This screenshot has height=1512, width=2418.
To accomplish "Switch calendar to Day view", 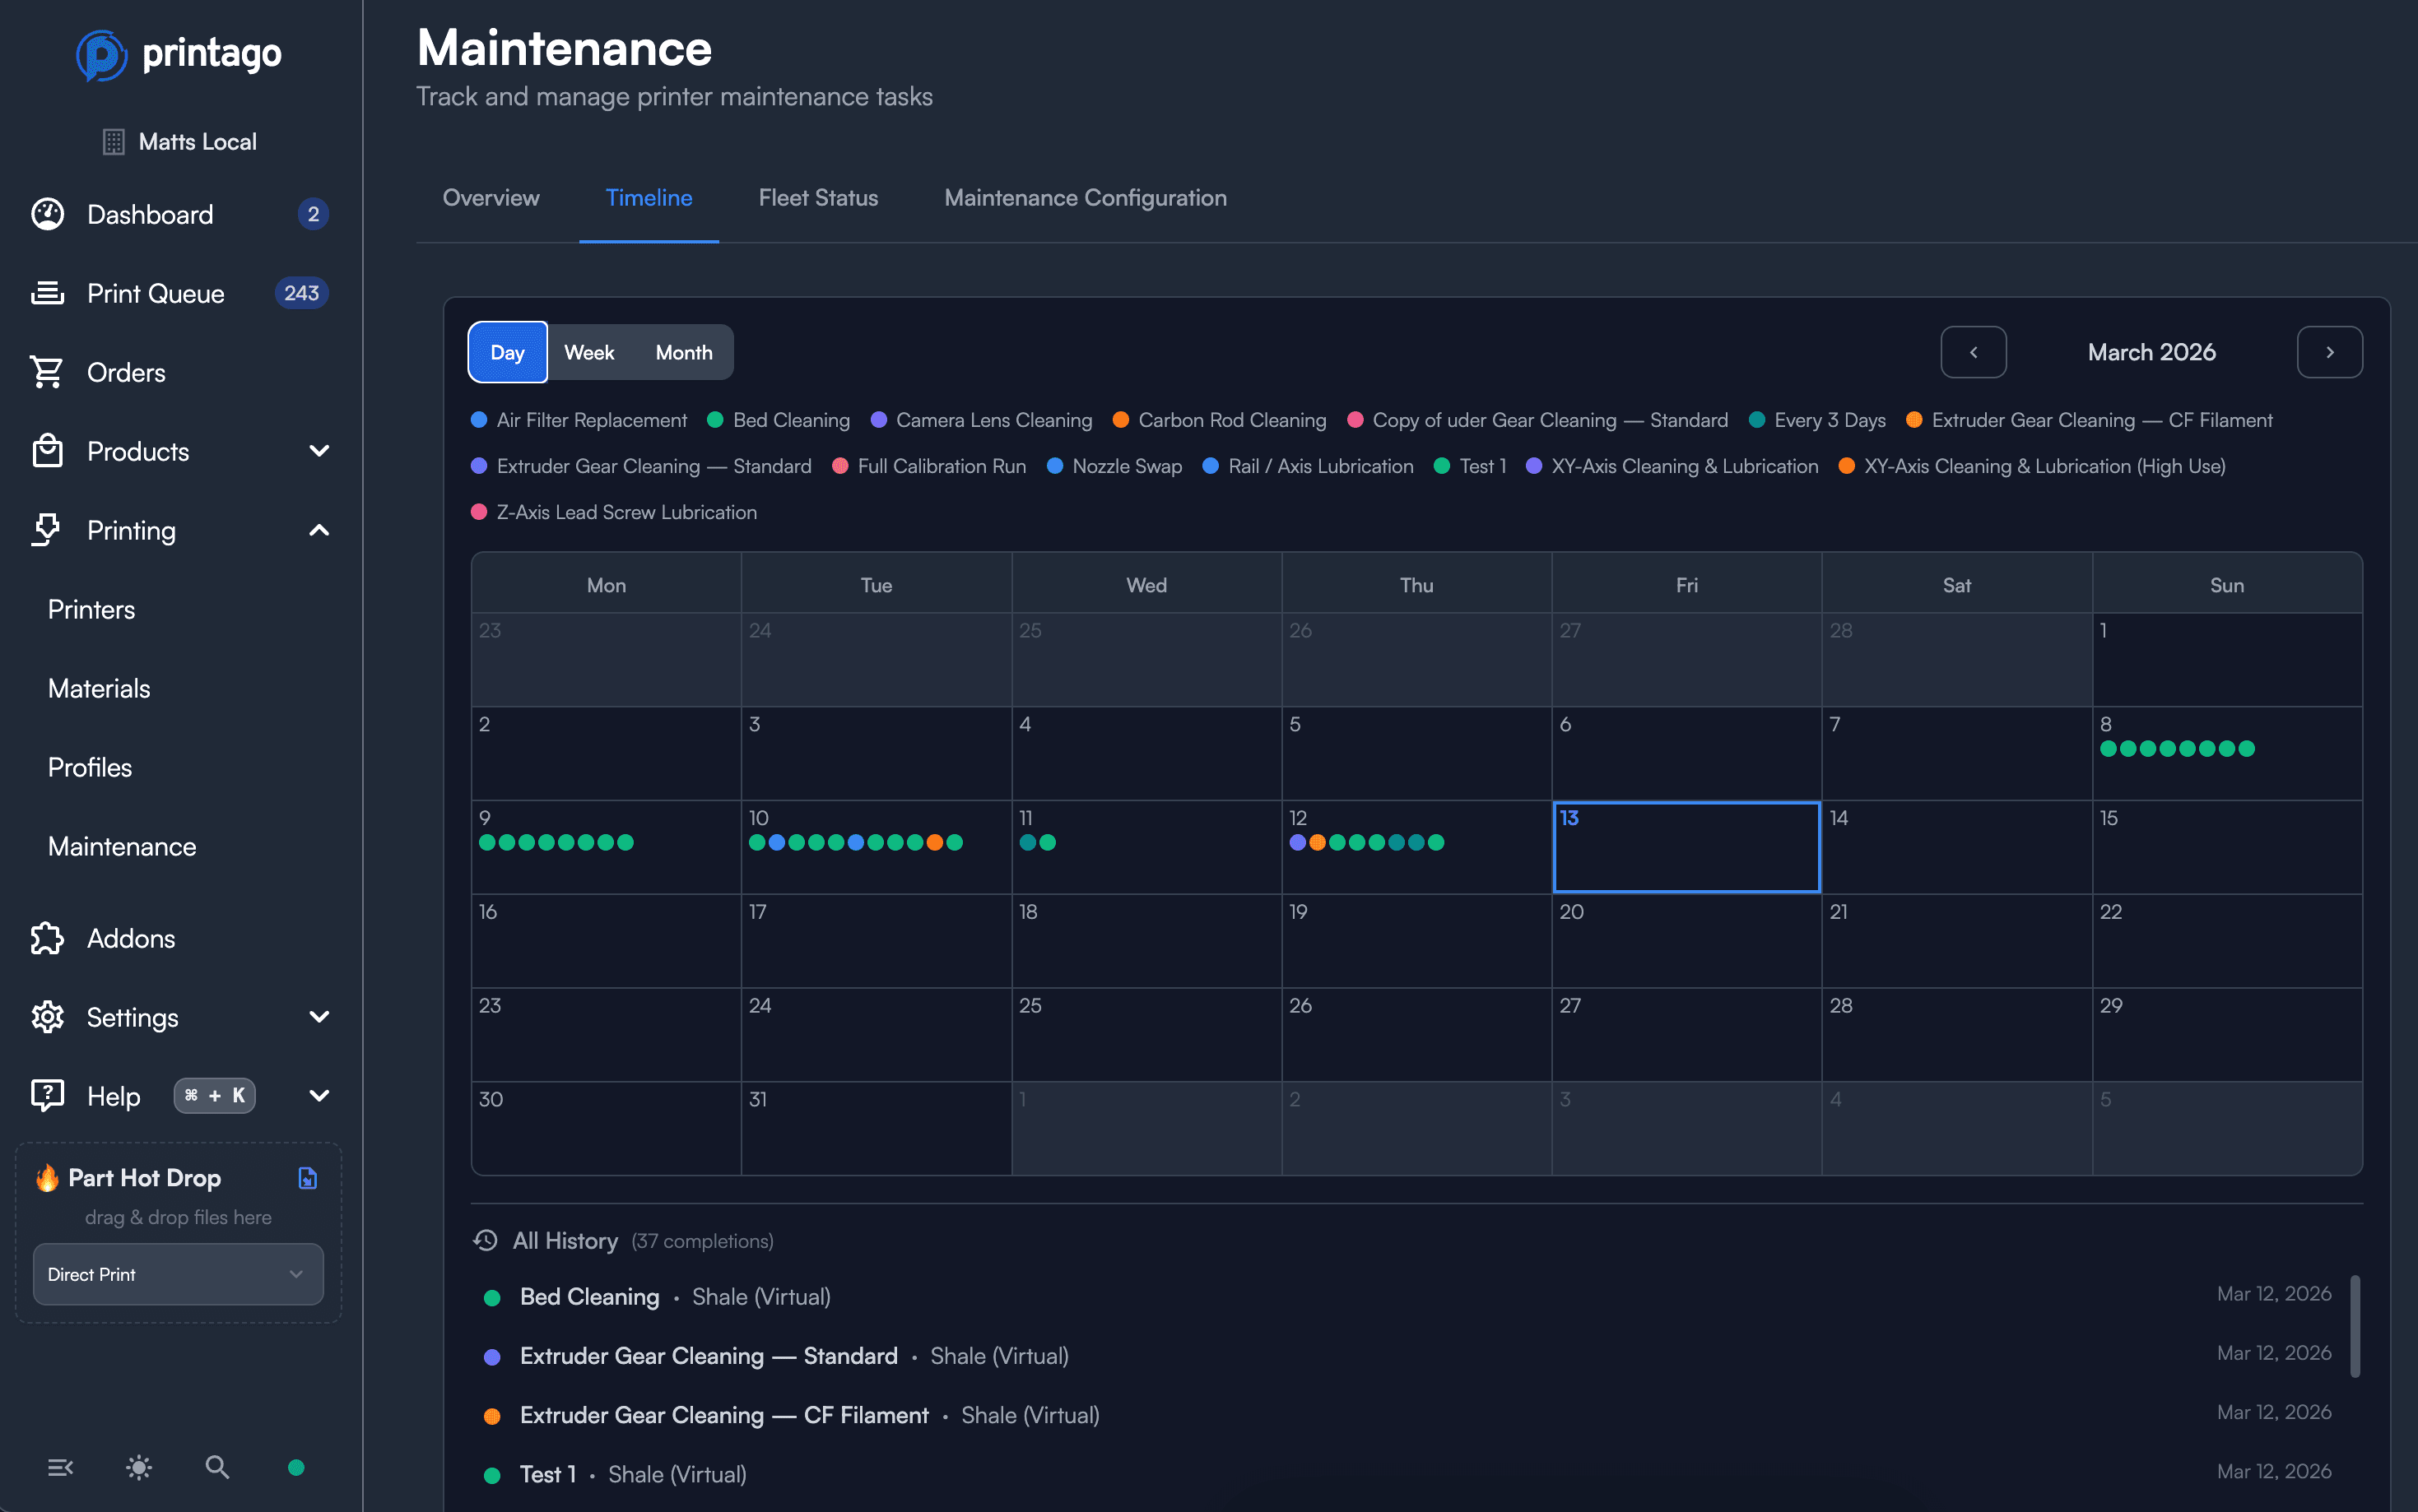I will [507, 352].
